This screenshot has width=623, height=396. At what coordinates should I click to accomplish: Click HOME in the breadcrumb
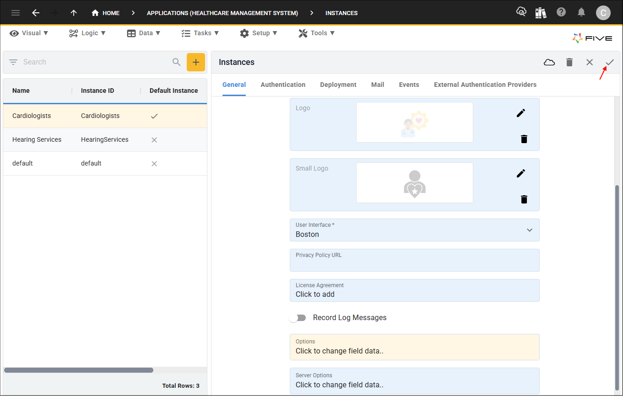pyautogui.click(x=106, y=13)
